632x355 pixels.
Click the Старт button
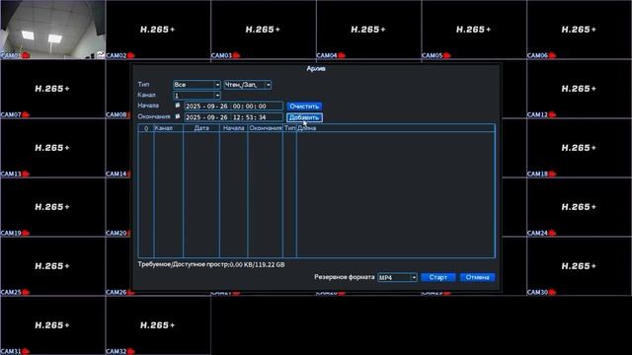click(438, 277)
